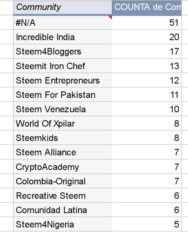Click the Steem Venezuela cell

tap(62, 109)
